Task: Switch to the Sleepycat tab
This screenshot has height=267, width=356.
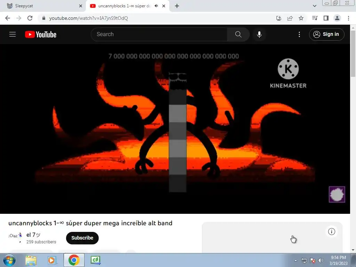Action: click(x=43, y=6)
